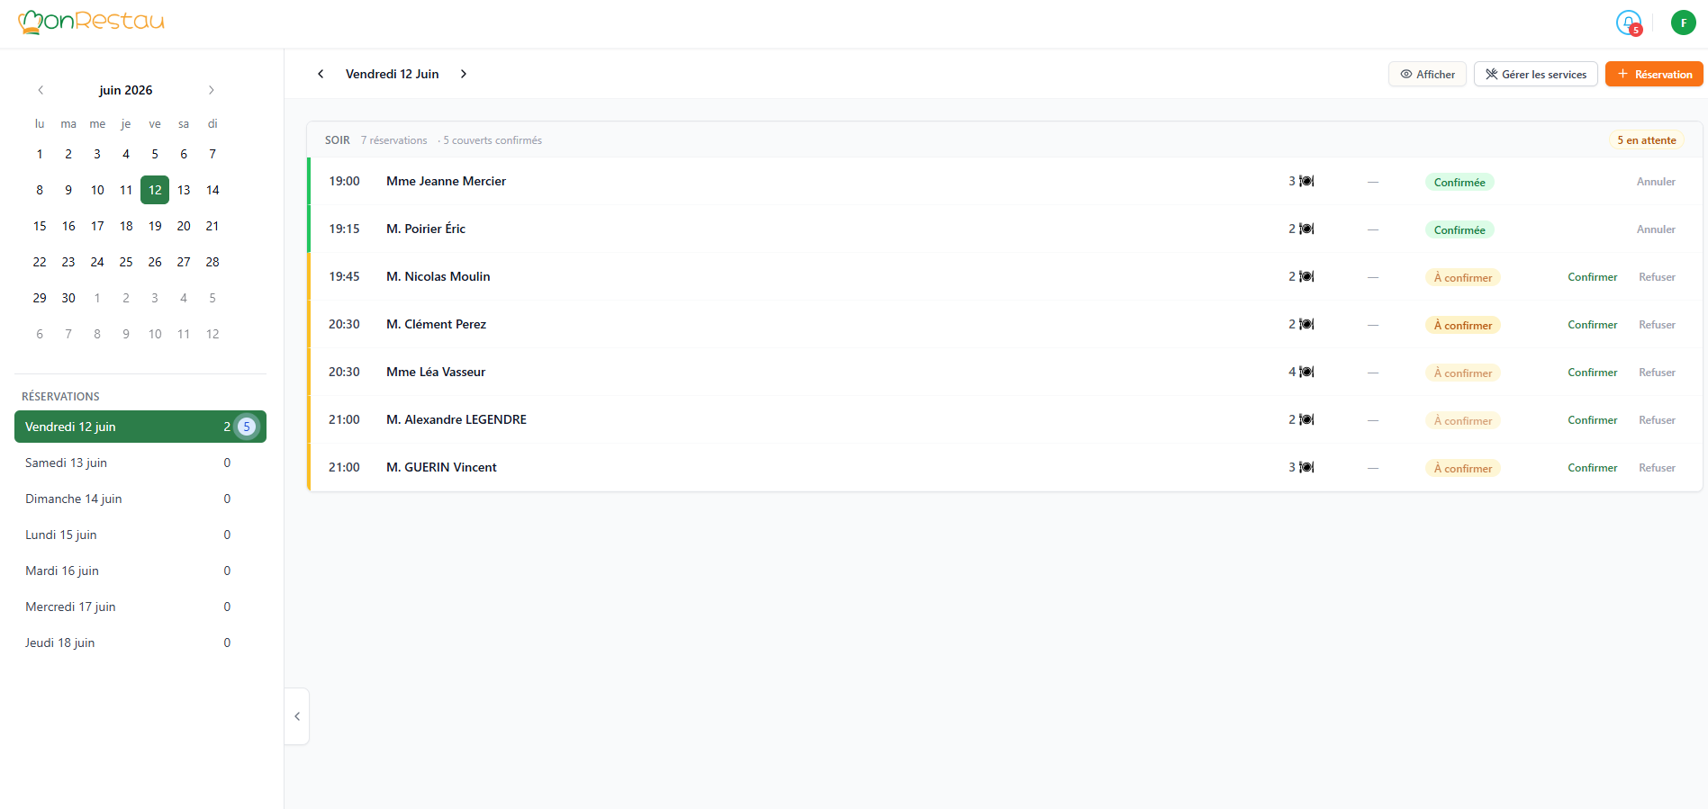
Task: Go to next day arrow beside Vendredi 12 Juin
Action: pyautogui.click(x=464, y=74)
